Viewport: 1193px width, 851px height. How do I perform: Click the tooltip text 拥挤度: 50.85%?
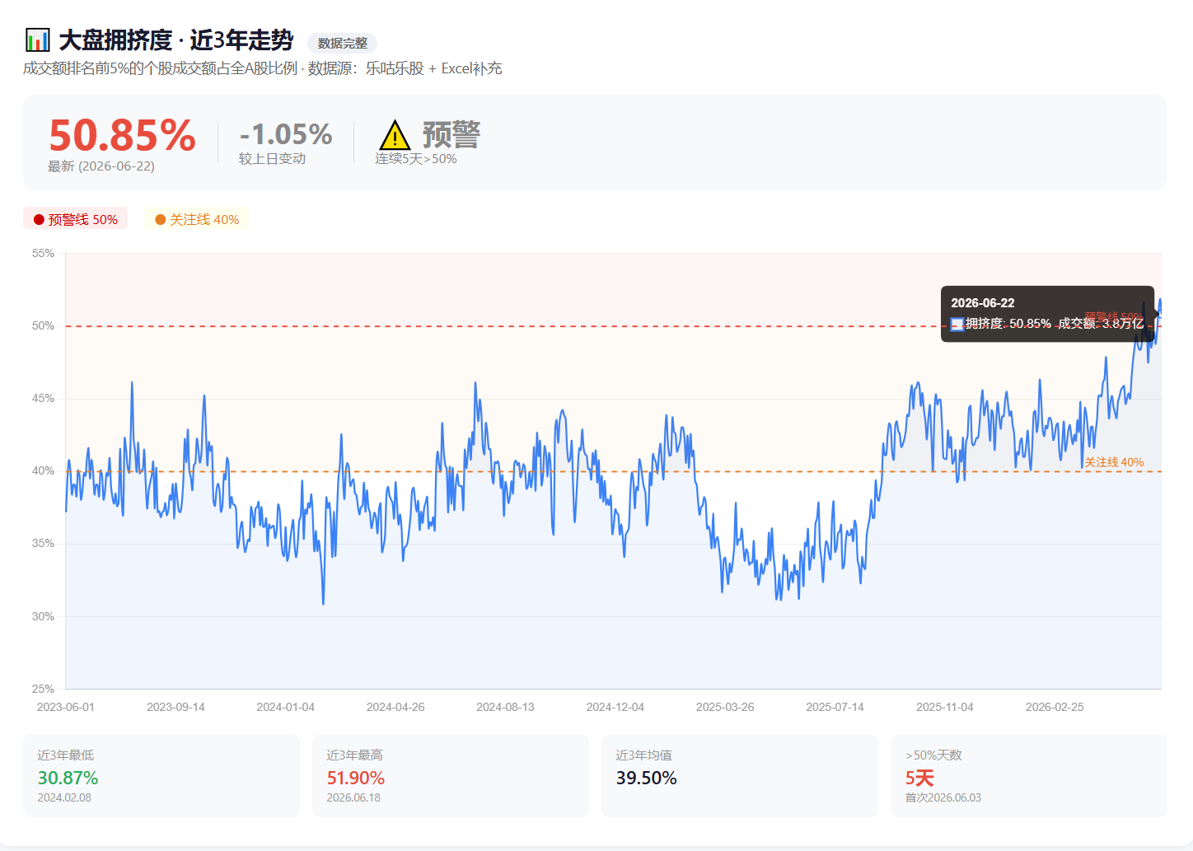pos(1008,324)
